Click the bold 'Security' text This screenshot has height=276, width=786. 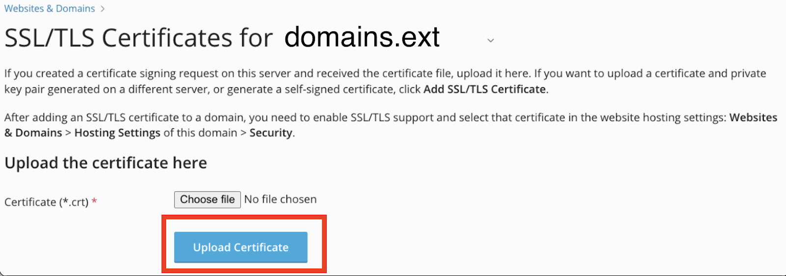pyautogui.click(x=271, y=133)
